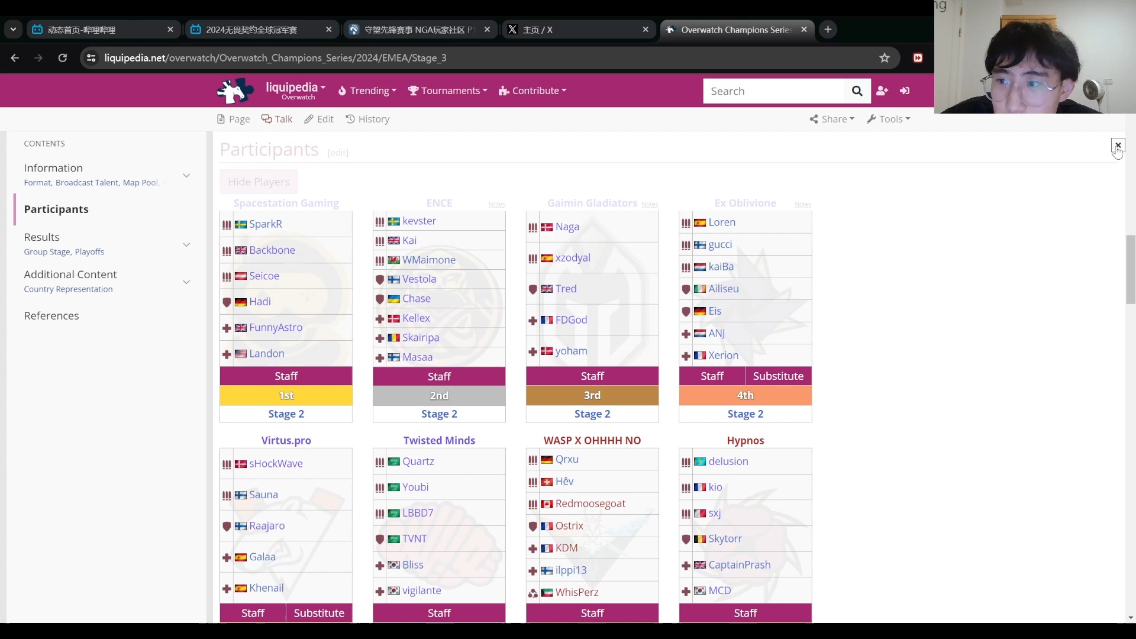Close the NGA community tab

point(487,30)
